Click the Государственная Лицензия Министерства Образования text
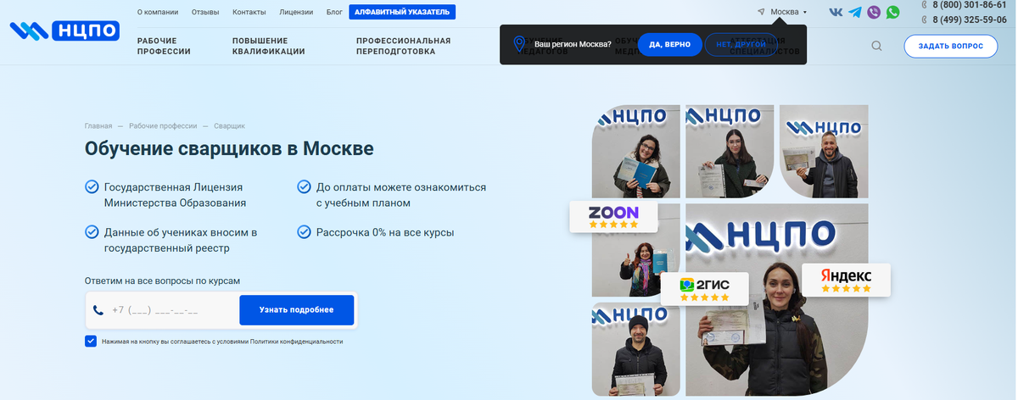Screen dimensions: 1018x400 175,195
